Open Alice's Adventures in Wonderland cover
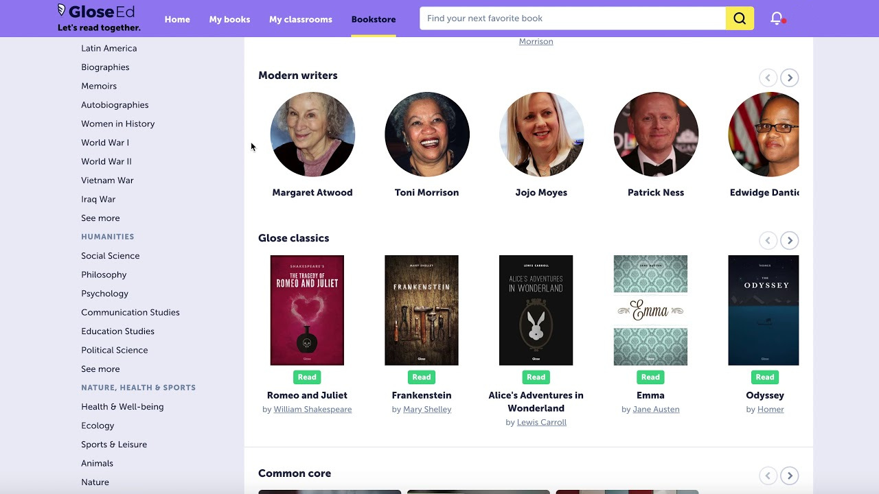The image size is (879, 494). tap(536, 310)
